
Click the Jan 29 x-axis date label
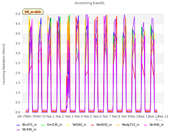[22, 116]
